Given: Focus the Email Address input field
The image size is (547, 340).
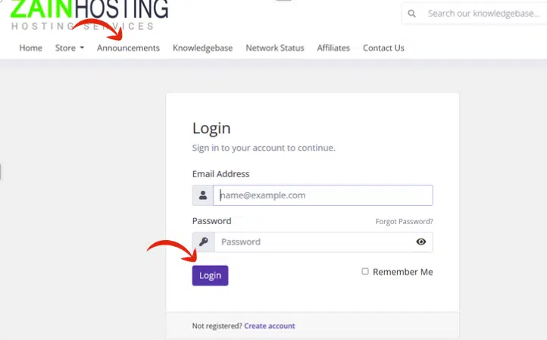Looking at the screenshot, I should [x=323, y=195].
